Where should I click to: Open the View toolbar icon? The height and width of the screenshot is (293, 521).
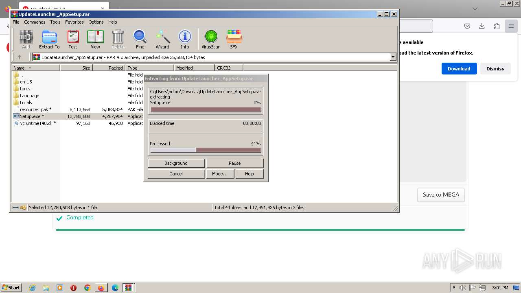[95, 39]
